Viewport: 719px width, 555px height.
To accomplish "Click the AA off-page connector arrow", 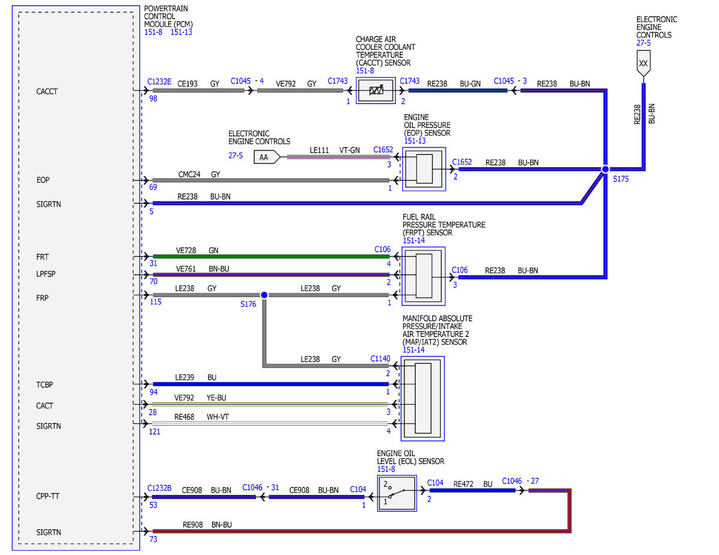I will (x=267, y=157).
